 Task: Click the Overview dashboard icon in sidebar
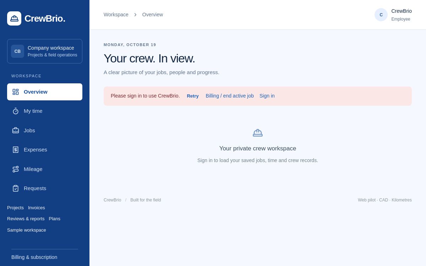pyautogui.click(x=16, y=92)
